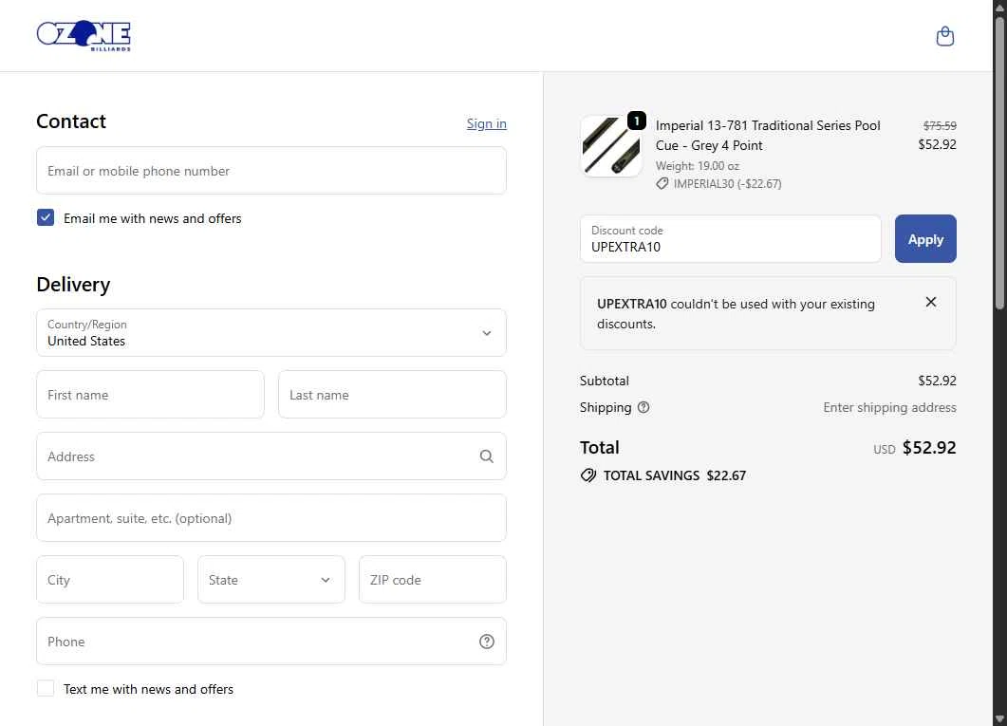Focus the City field
The image size is (1007, 726).
(110, 580)
